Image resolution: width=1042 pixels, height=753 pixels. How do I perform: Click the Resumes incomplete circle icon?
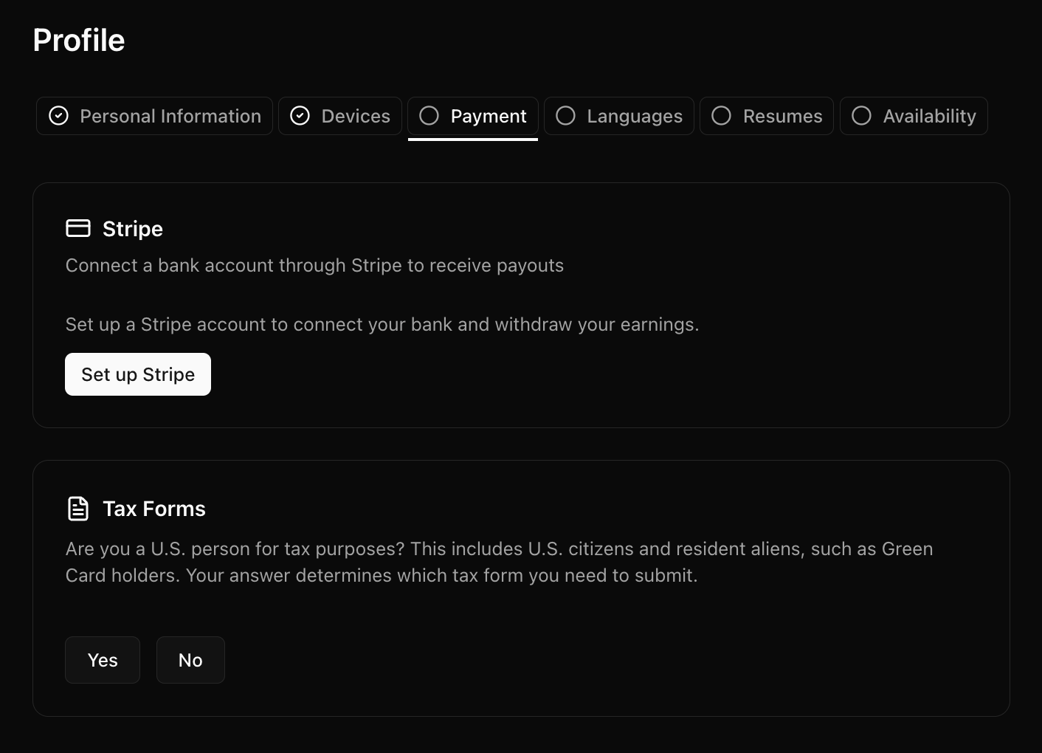point(722,116)
